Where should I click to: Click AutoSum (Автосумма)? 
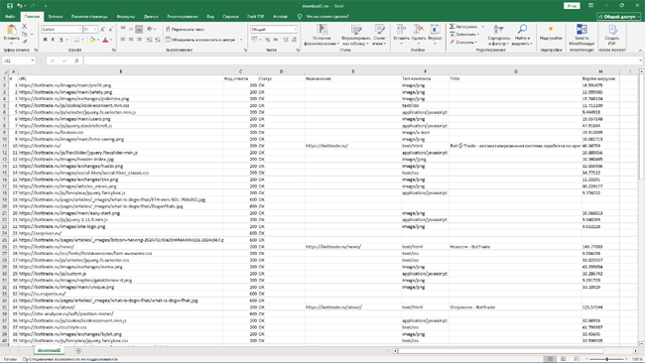pyautogui.click(x=463, y=27)
